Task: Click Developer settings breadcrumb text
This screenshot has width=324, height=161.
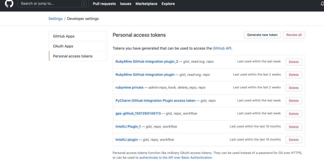Action: tap(83, 19)
